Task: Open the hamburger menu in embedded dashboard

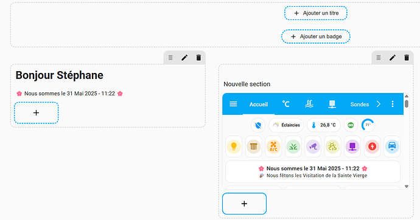Action: pos(233,104)
